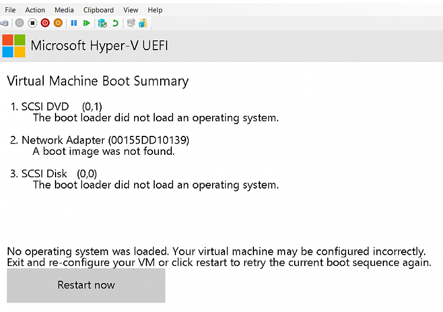
Task: Turn off the VM with the black square icon
Action: point(32,23)
